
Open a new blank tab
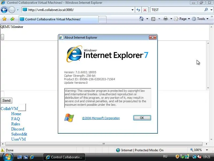coord(102,19)
